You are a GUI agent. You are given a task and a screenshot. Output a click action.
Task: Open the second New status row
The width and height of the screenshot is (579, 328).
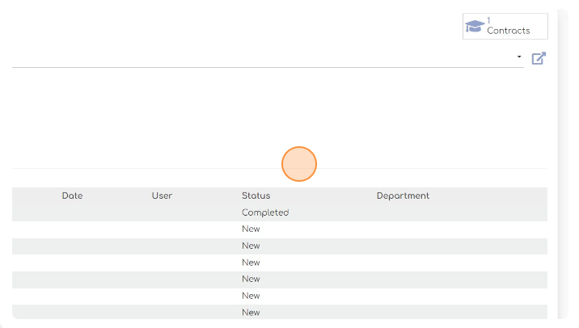coord(280,246)
